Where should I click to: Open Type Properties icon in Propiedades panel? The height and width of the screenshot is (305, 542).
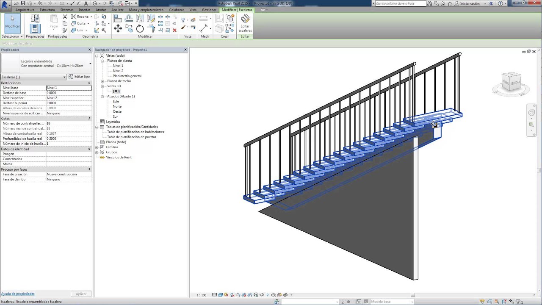(x=35, y=18)
